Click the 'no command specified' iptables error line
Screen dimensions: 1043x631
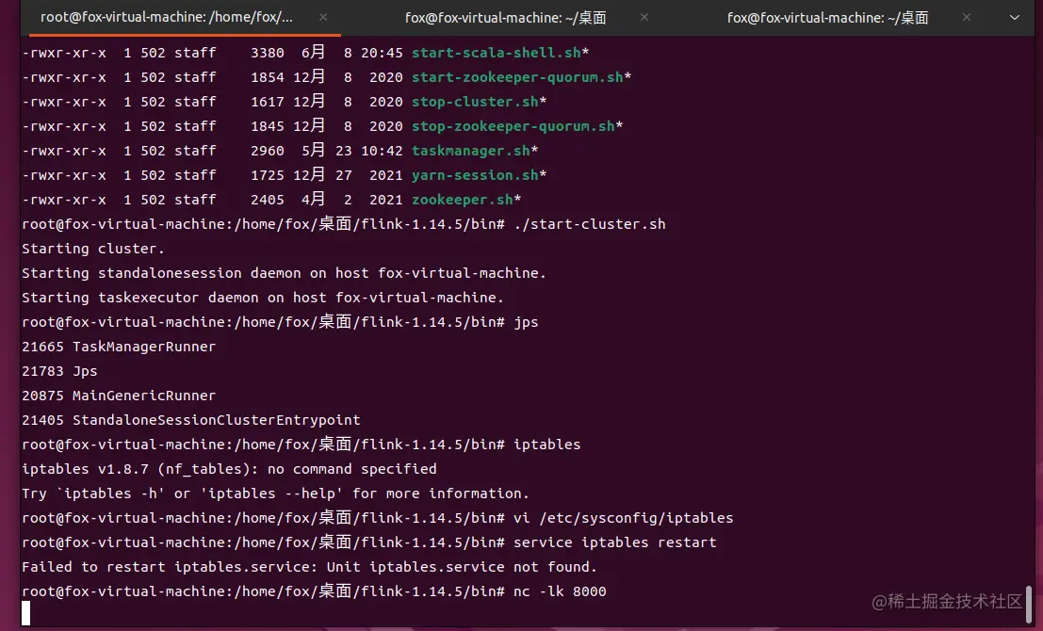pyautogui.click(x=229, y=469)
